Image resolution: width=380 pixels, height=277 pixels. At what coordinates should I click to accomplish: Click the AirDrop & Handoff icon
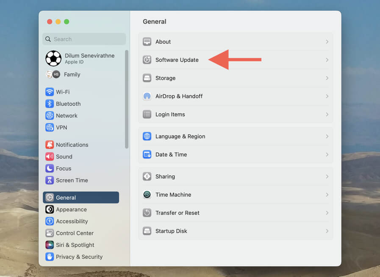[x=147, y=96]
